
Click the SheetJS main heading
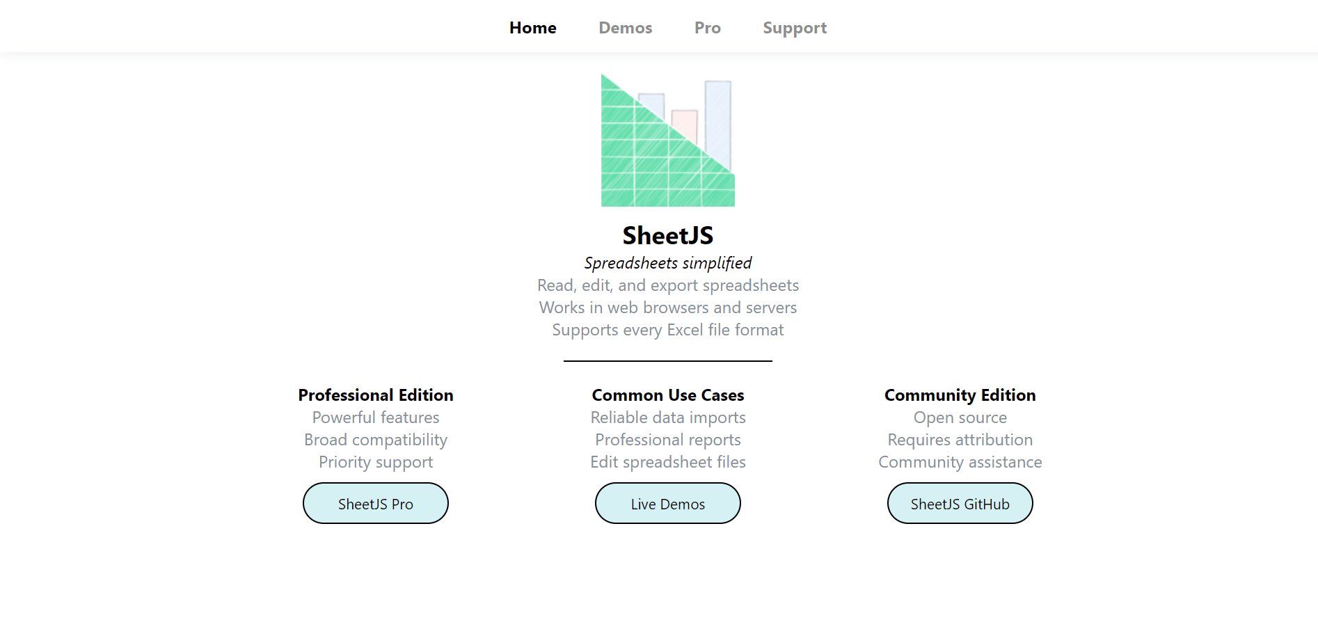[668, 235]
